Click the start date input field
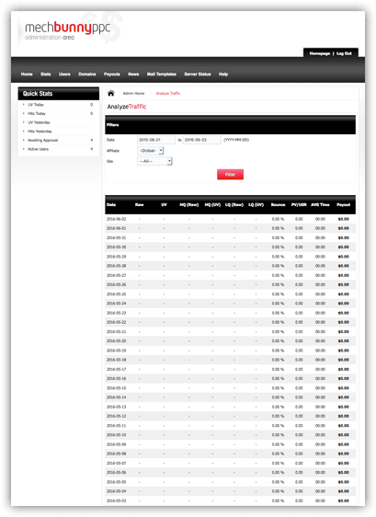 click(x=156, y=140)
